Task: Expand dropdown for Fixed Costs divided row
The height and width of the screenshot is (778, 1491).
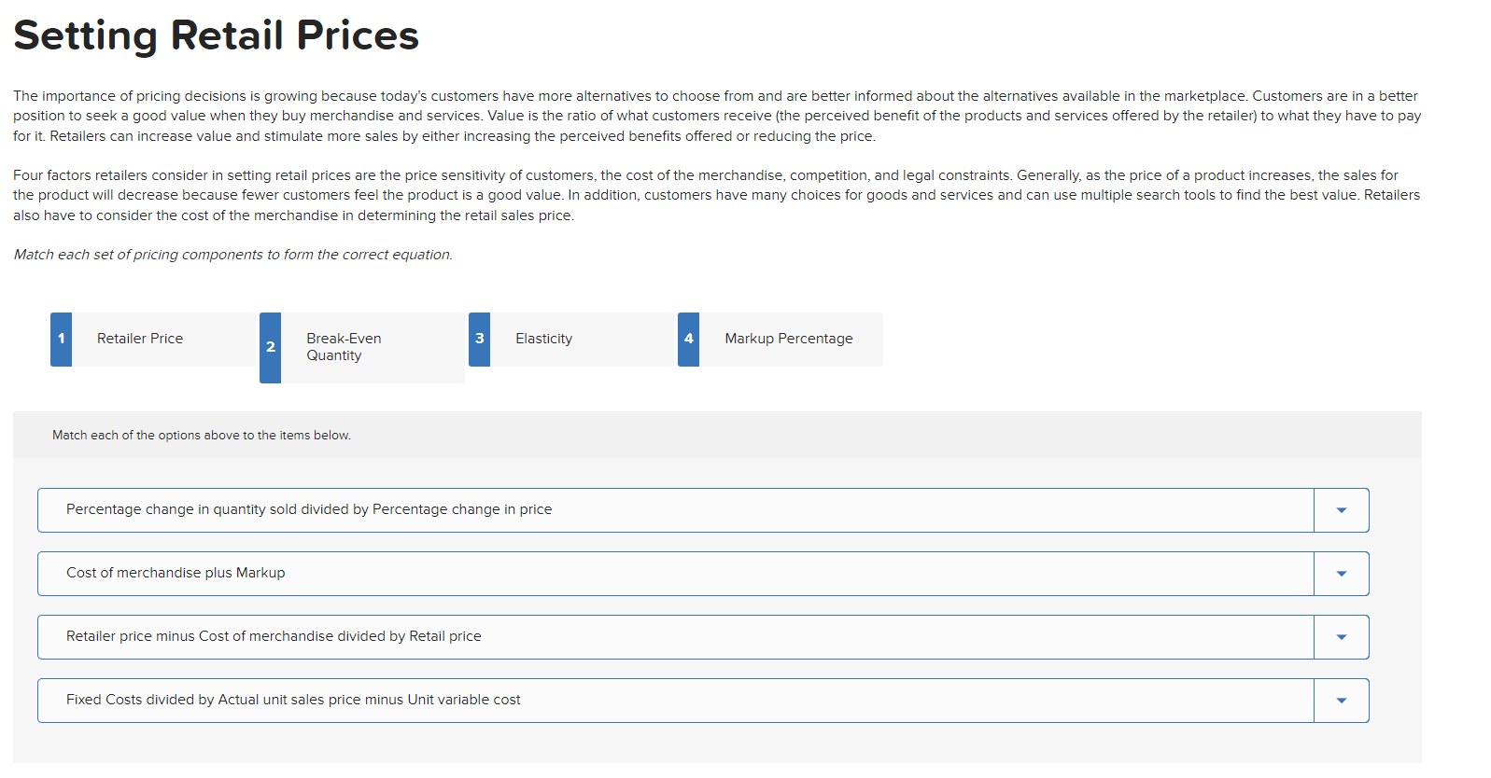Action: [x=1341, y=701]
